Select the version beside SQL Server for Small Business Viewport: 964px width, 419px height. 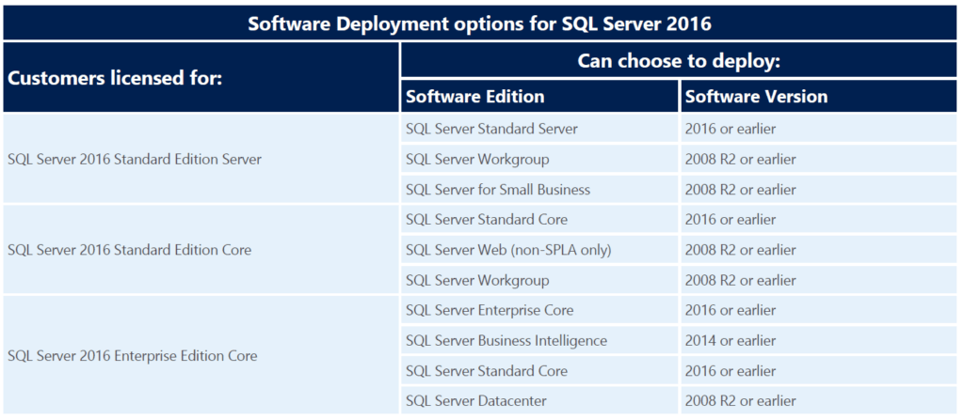click(740, 190)
